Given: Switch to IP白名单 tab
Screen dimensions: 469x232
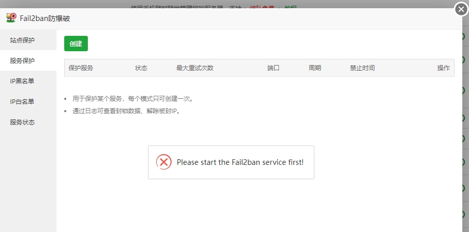Looking at the screenshot, I should pos(28,102).
